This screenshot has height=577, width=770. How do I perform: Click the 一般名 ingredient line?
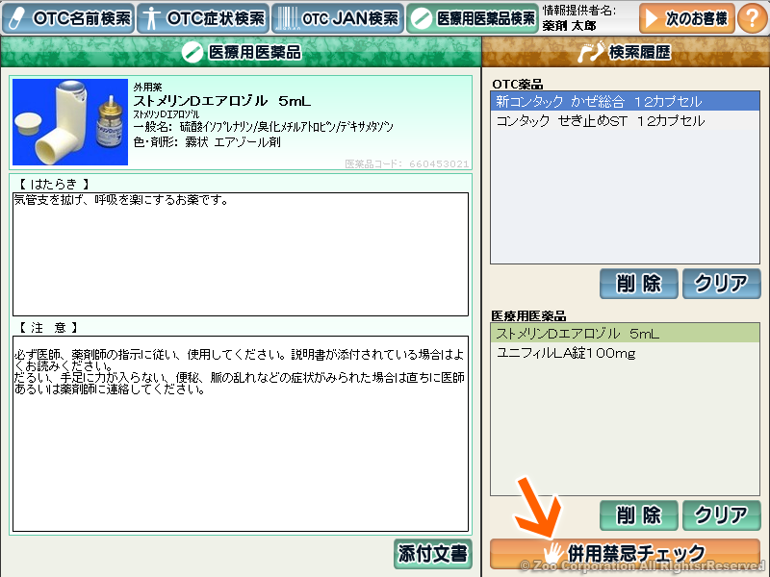263,127
